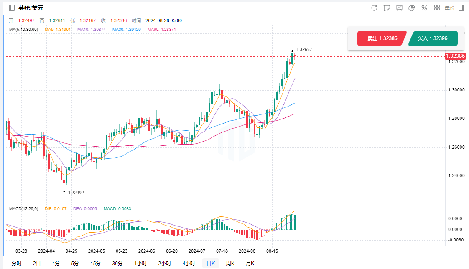Select the 日K timeframe tab
469x269 pixels.
click(211, 263)
